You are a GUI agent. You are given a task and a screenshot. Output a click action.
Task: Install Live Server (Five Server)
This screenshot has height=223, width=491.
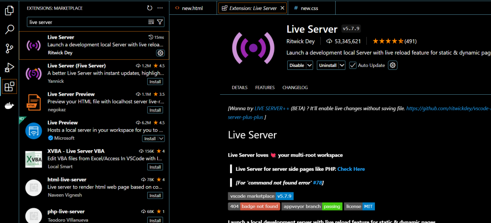pos(155,81)
